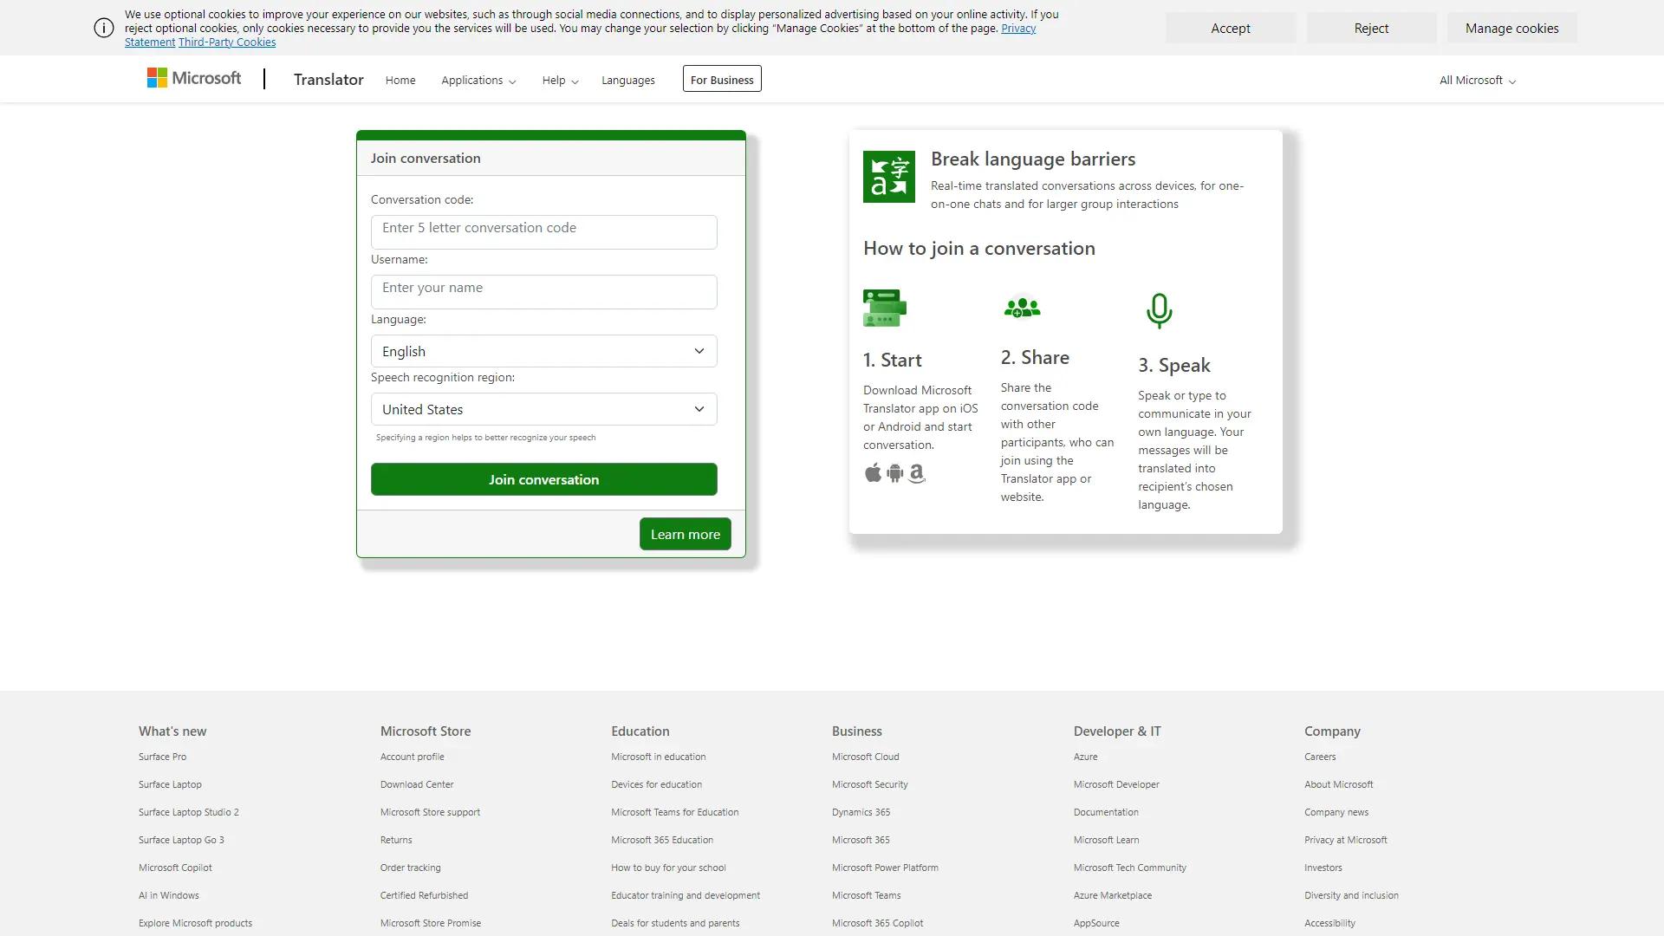Open the Microsoft Cloud link

[x=866, y=757]
